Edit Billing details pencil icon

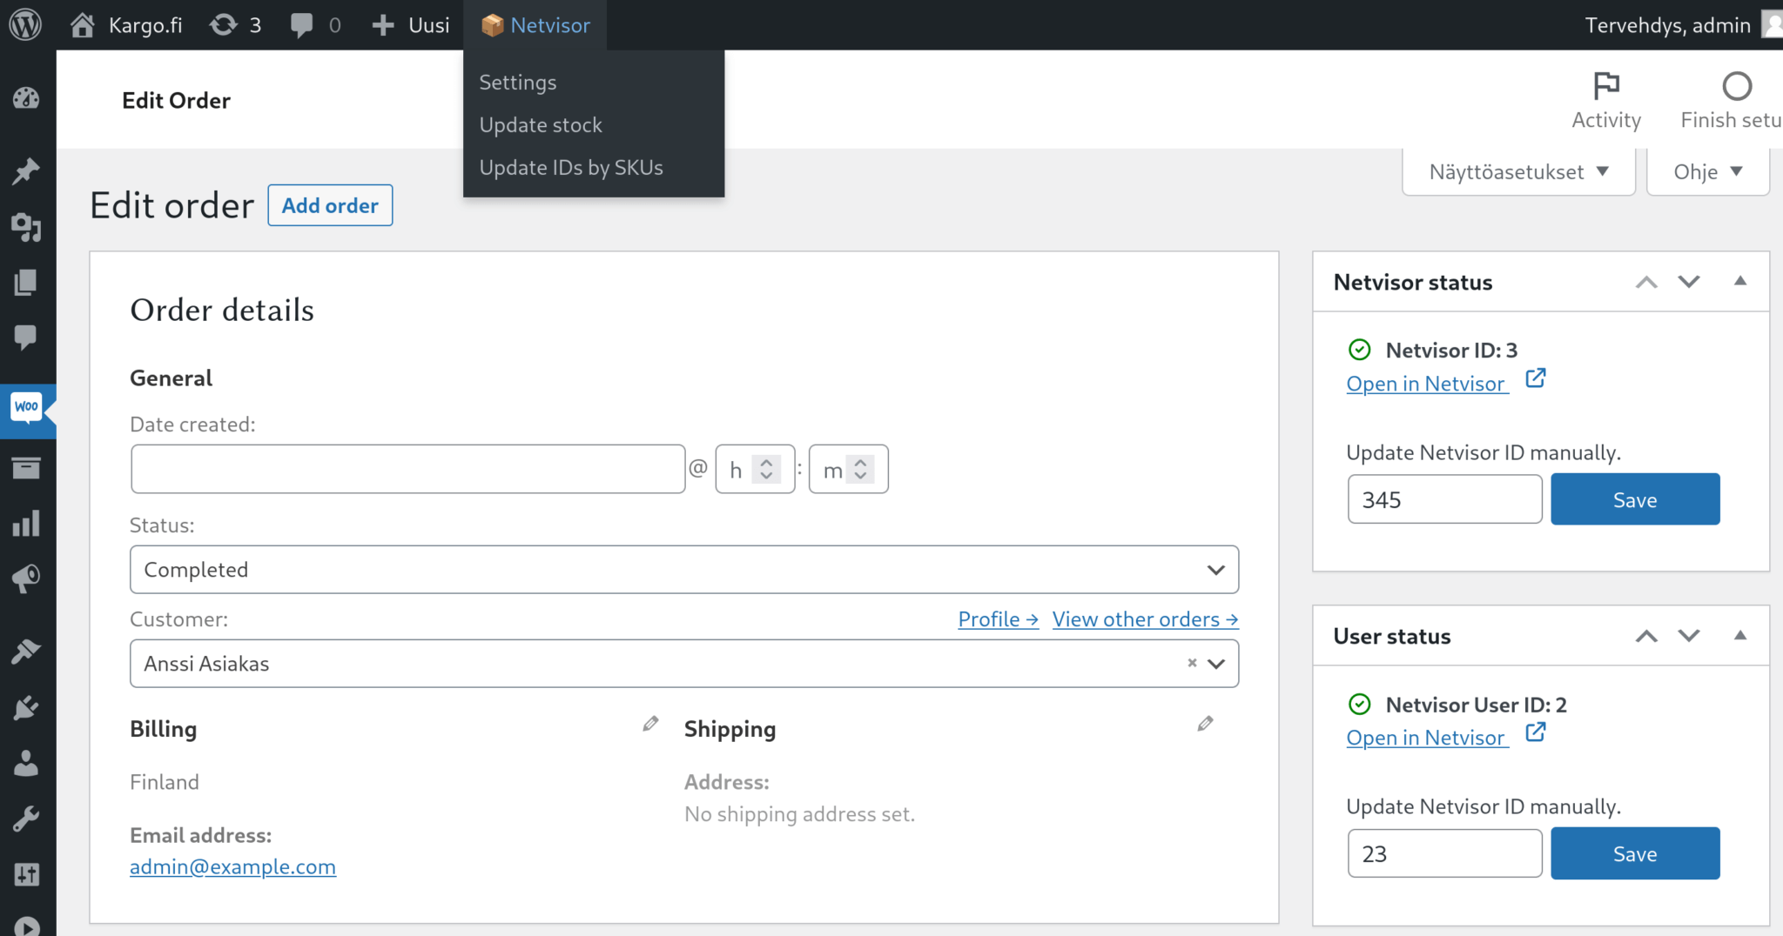pos(650,724)
